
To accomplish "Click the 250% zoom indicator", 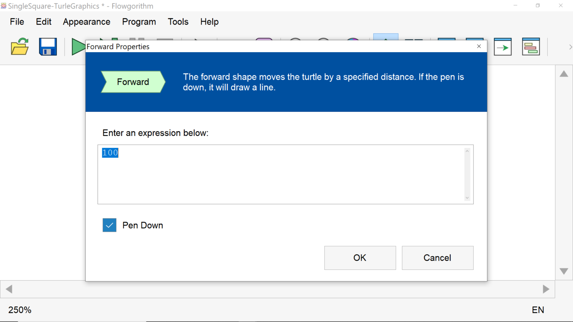I will pyautogui.click(x=20, y=310).
